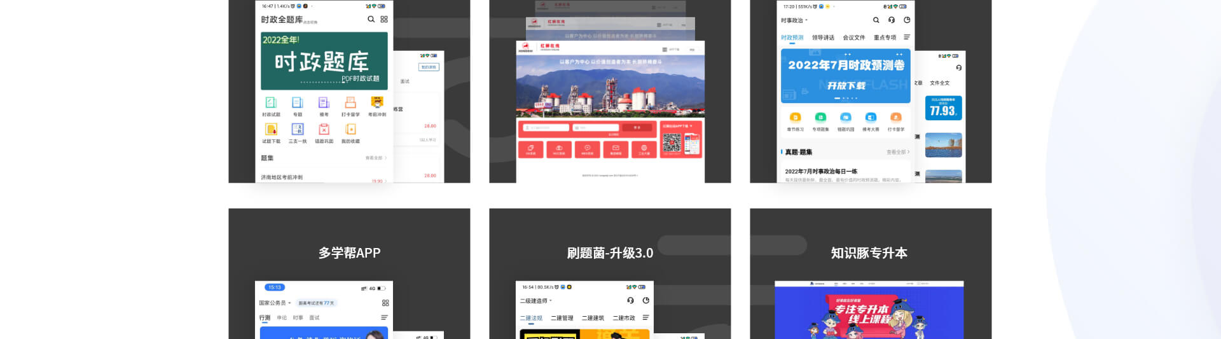Click the lake photo thumbnail
1221x339 pixels.
click(x=943, y=145)
